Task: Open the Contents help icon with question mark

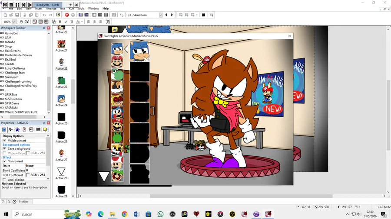Action: point(58,15)
